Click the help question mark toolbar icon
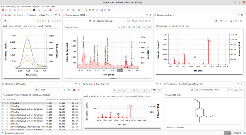The height and width of the screenshot is (135, 246). tap(109, 10)
